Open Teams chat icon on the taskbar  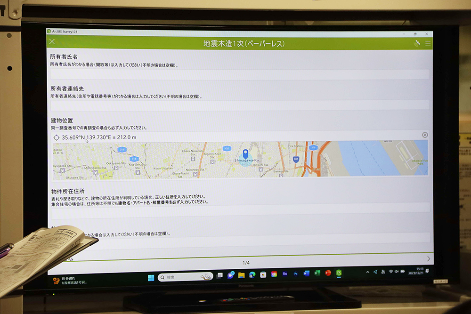(x=231, y=275)
